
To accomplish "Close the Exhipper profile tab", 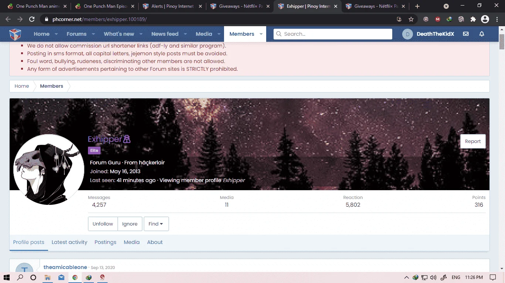I will [x=335, y=6].
